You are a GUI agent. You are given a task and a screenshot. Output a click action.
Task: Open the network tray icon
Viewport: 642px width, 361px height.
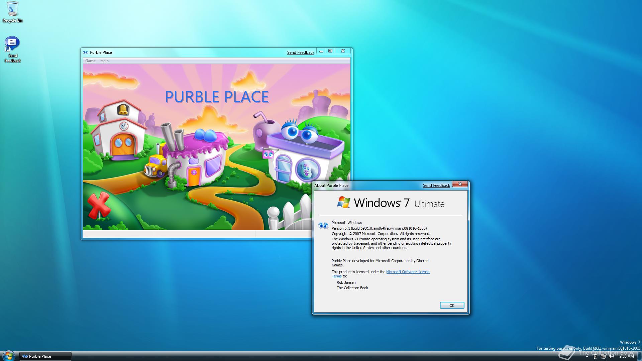(x=603, y=357)
